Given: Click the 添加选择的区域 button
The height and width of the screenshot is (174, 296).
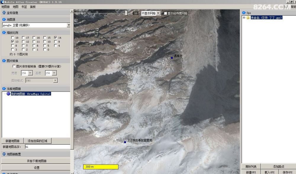Looking at the screenshot, I should click(37, 141).
